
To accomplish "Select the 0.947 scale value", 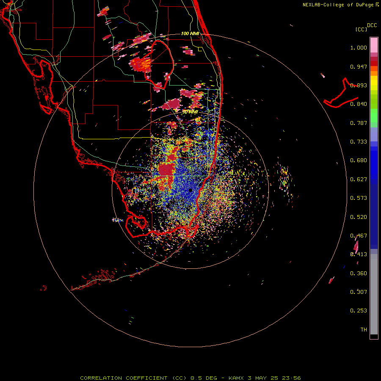I will pos(359,66).
